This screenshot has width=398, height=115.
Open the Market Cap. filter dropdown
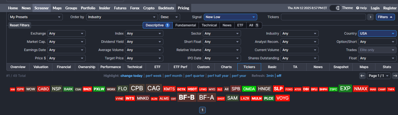click(x=66, y=42)
